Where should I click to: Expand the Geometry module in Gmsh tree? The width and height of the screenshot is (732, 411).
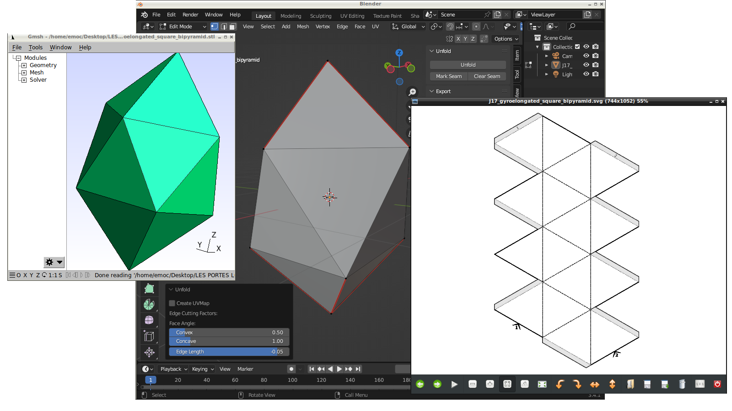click(x=24, y=65)
